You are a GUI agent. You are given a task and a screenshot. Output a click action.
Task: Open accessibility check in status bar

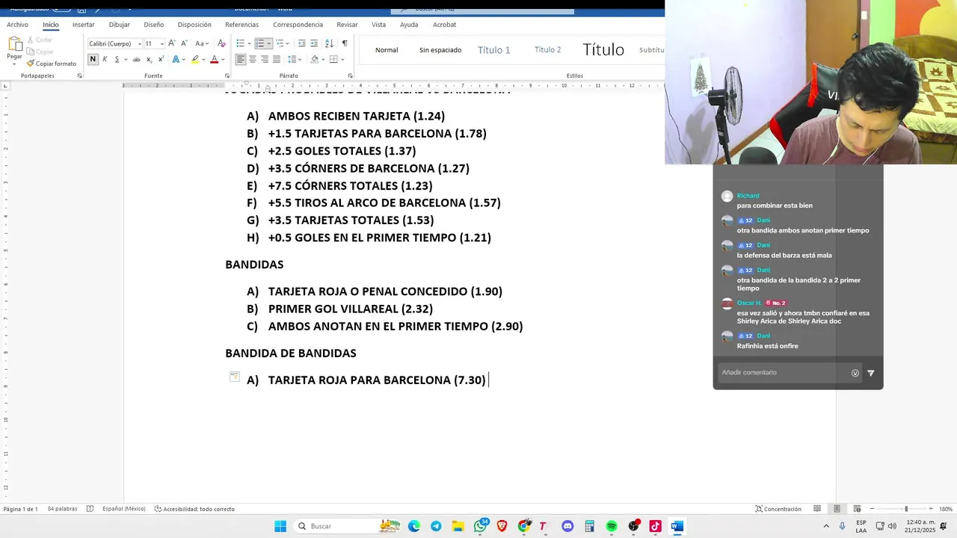(x=194, y=509)
